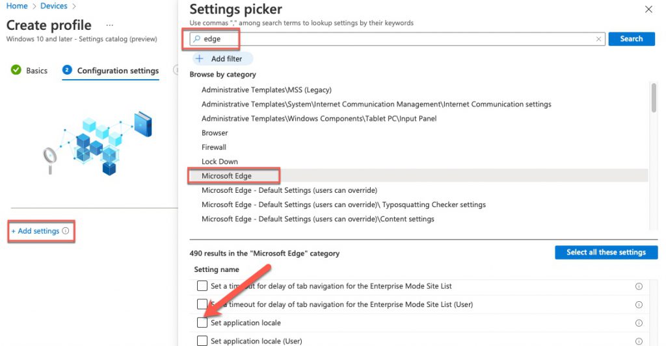Screen dimensions: 666x346
Task: Close the Settings picker panel
Action: [648, 9]
